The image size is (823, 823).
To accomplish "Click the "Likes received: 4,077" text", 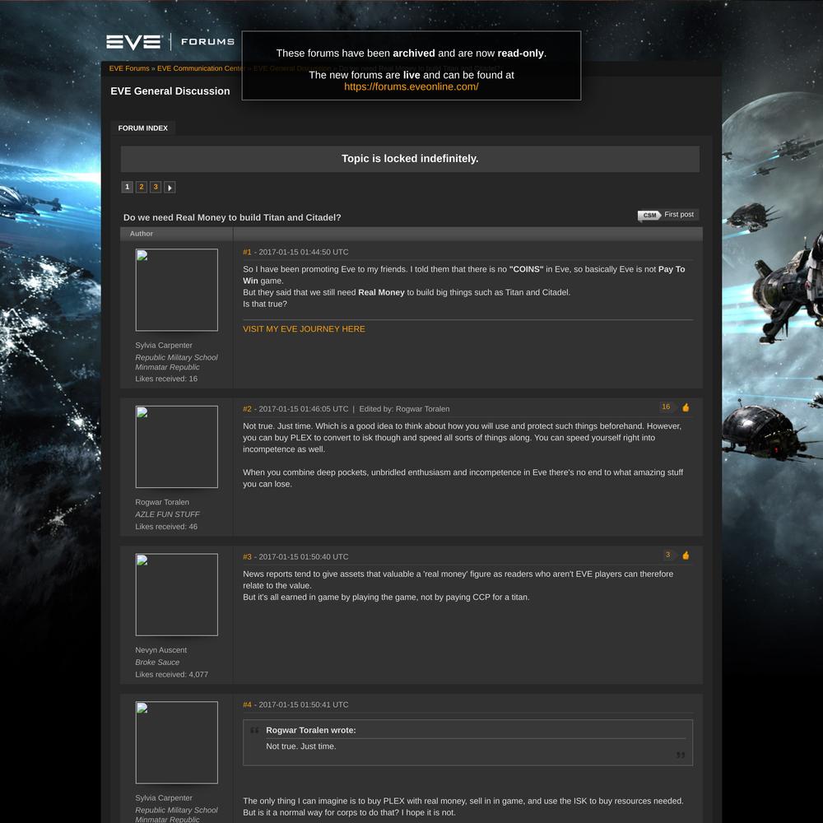I will [x=172, y=675].
